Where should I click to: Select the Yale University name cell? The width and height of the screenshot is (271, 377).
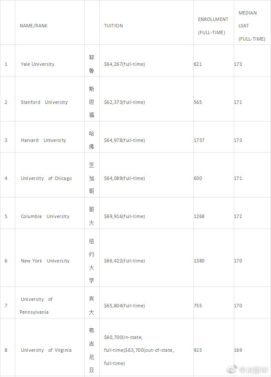(50, 61)
